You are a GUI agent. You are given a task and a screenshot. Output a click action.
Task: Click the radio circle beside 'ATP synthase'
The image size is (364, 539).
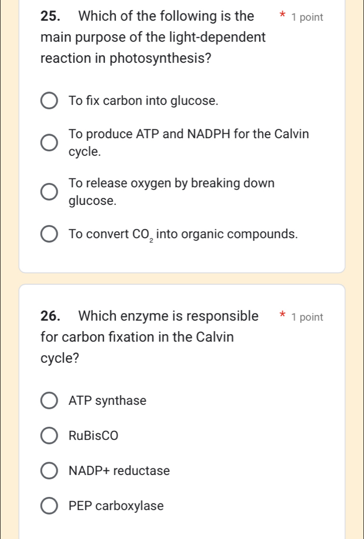pyautogui.click(x=49, y=400)
